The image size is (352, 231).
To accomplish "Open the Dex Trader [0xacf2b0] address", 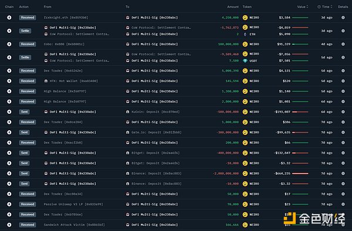I will (x=63, y=142).
